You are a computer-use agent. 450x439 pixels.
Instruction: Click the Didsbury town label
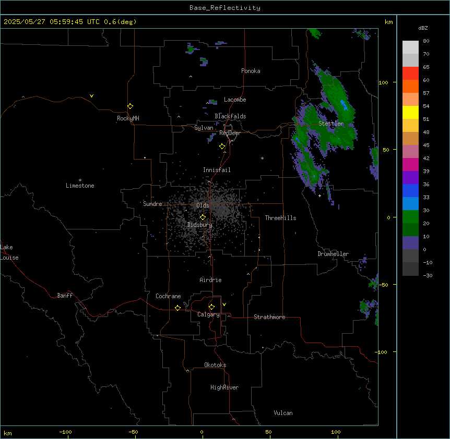point(200,225)
